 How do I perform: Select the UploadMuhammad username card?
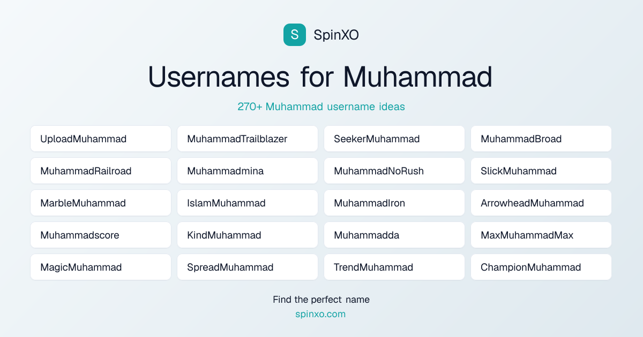pyautogui.click(x=101, y=139)
